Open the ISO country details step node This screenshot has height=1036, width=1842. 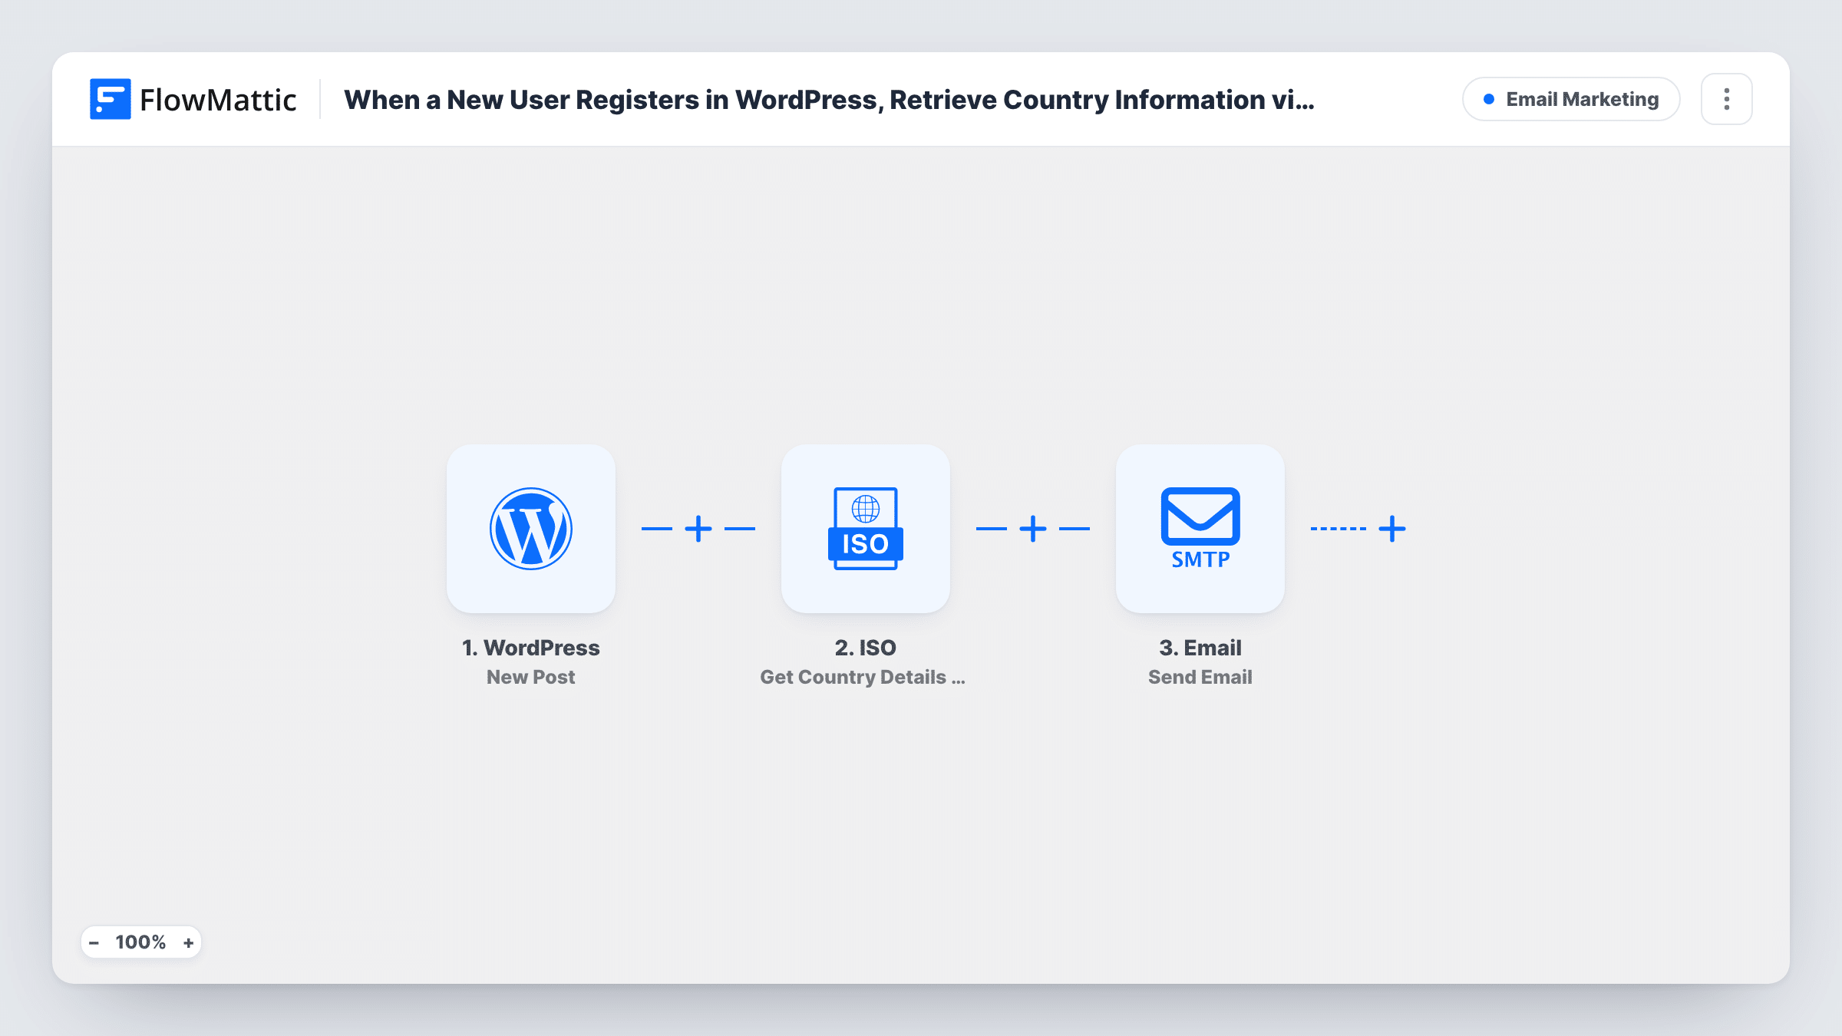click(x=865, y=529)
